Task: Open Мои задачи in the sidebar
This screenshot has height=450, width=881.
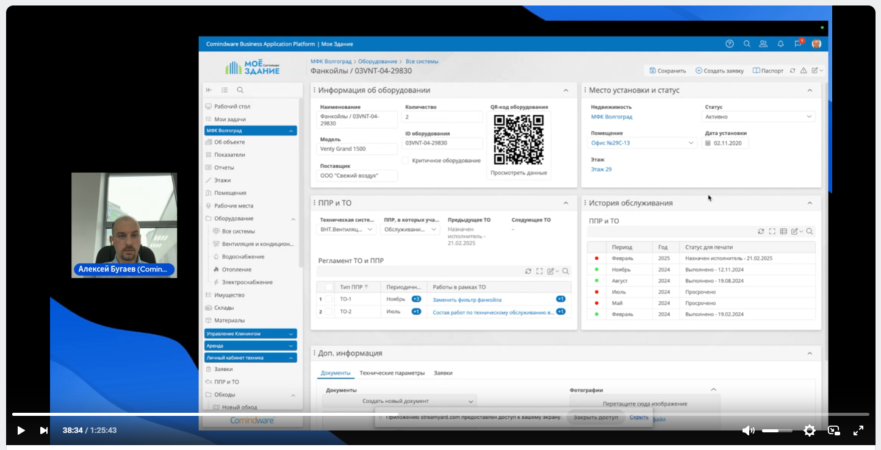Action: point(230,119)
